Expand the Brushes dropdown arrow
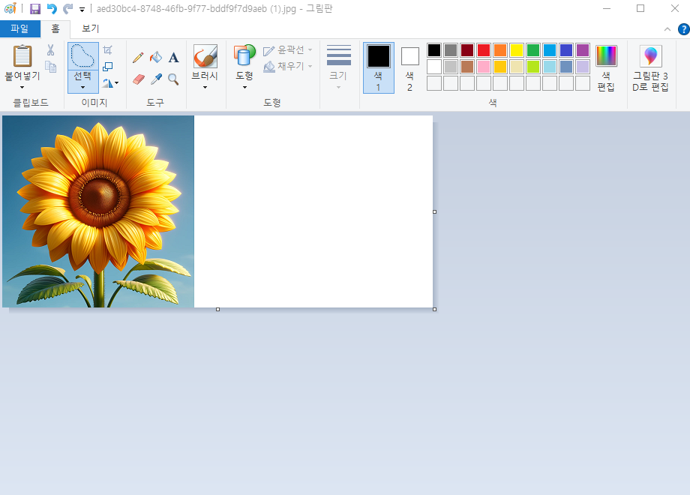 coord(205,88)
